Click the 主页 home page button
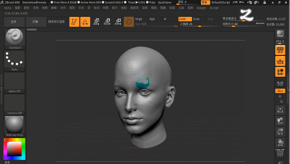Image resolution: width=290 pixels, height=164 pixels. point(14,22)
